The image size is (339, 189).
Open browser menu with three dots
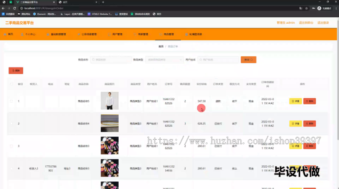[336, 8]
